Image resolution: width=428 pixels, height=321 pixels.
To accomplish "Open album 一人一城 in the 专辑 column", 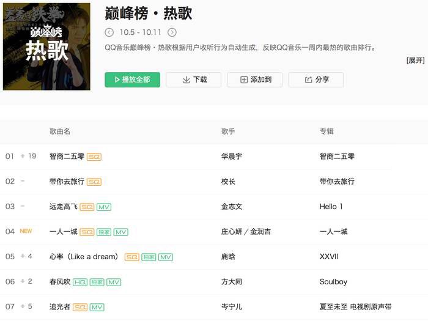I will [x=334, y=232].
